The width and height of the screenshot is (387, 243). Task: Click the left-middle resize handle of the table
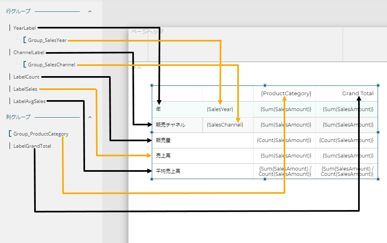point(152,132)
